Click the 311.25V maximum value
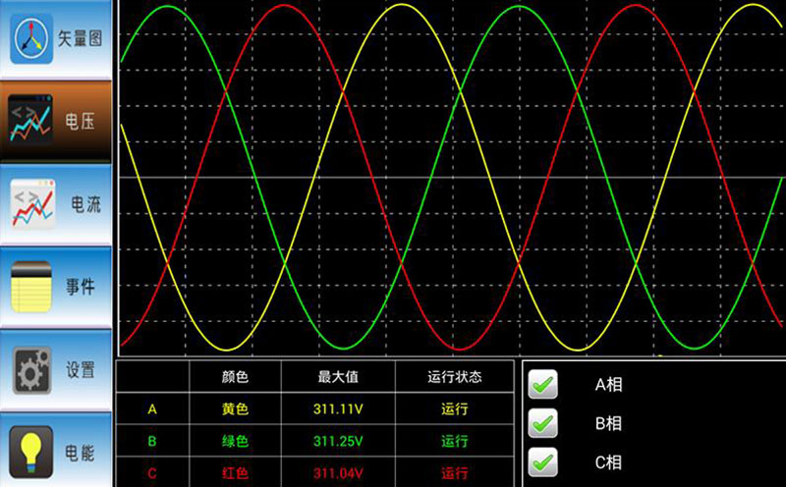 [338, 442]
